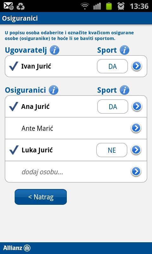152x254 pixels.
Task: Tap info icon beside lower Sport heading
Action: (x=124, y=90)
